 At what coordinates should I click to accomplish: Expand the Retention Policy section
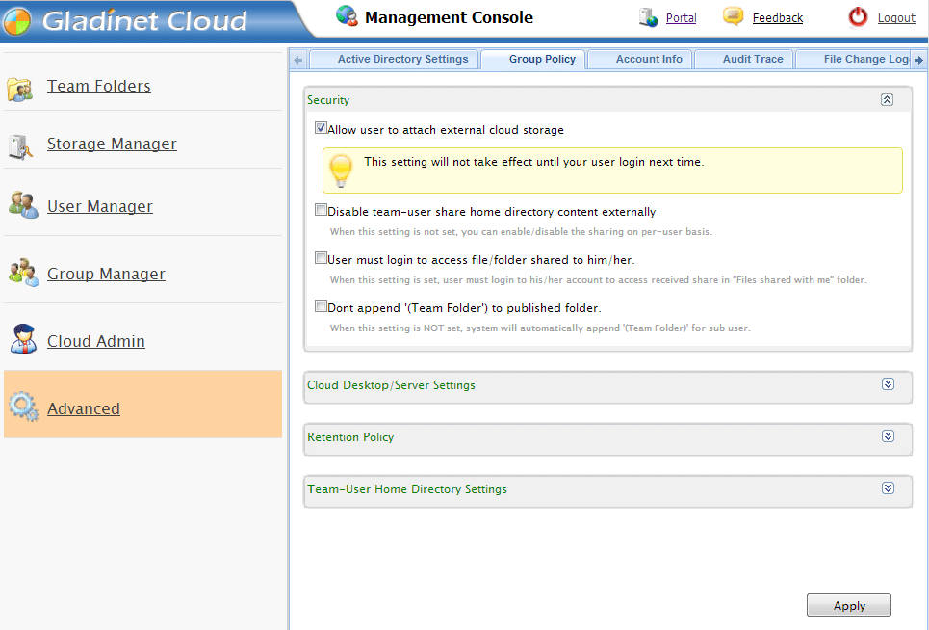tap(888, 436)
